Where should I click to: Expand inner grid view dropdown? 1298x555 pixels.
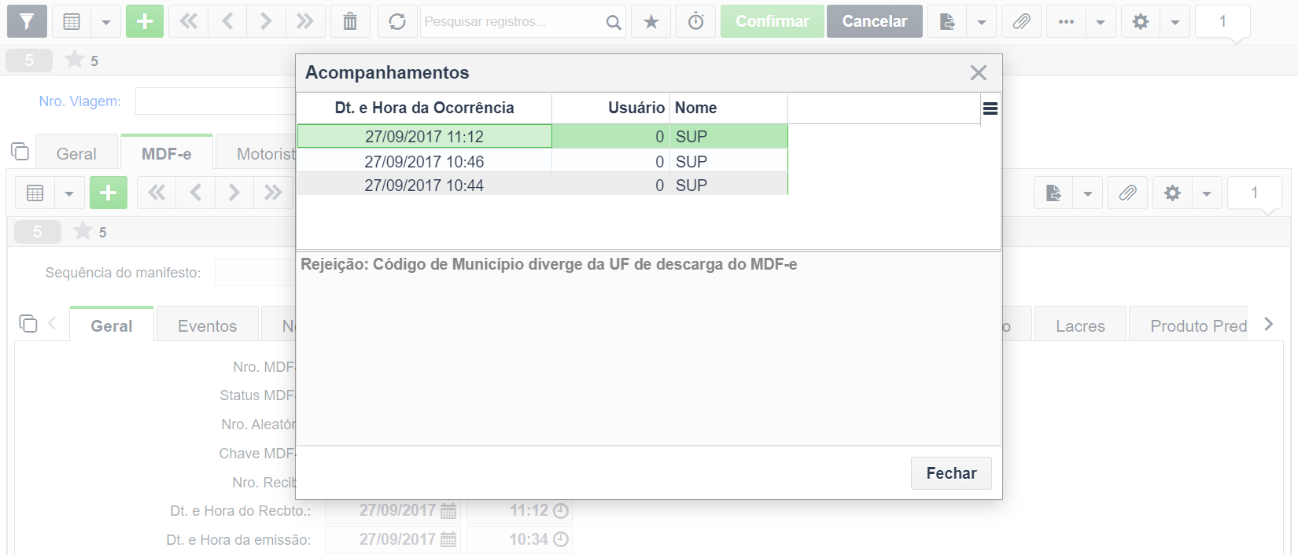[69, 193]
